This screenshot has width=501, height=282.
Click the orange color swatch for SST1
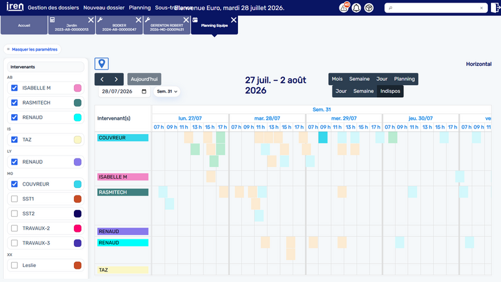[78, 199]
